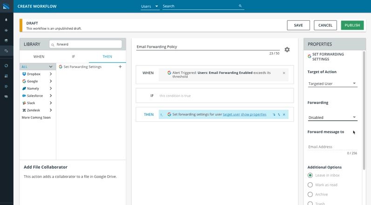Click the Email Address input field
The height and width of the screenshot is (205, 371).
(x=332, y=147)
